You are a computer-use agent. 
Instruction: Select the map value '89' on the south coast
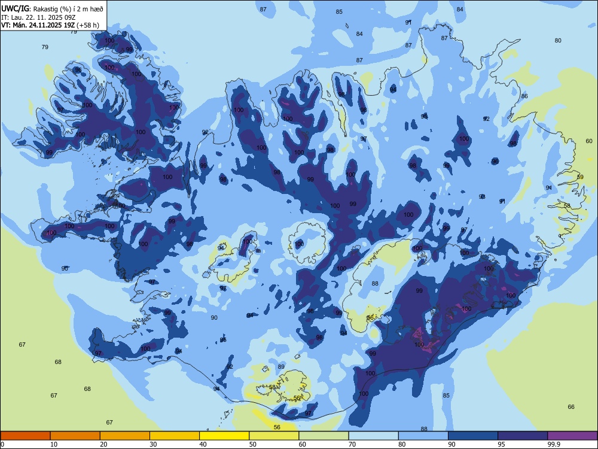coord(281,366)
